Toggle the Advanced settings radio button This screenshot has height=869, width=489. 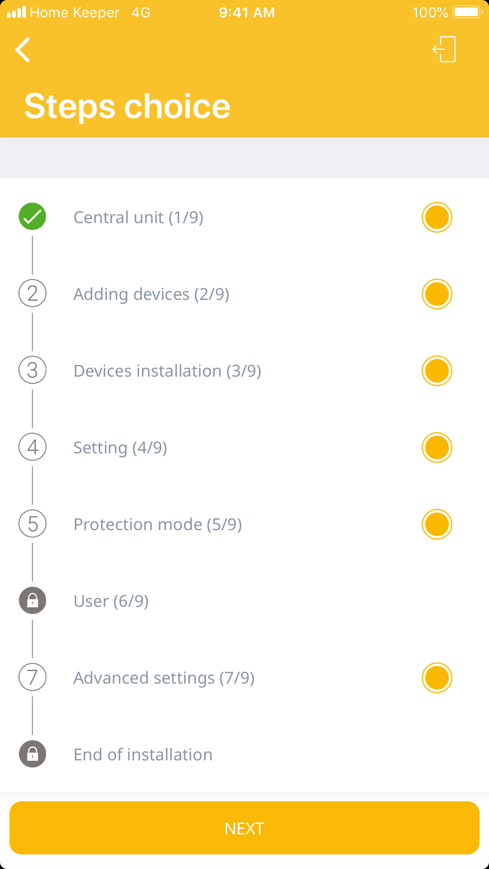[x=437, y=678]
